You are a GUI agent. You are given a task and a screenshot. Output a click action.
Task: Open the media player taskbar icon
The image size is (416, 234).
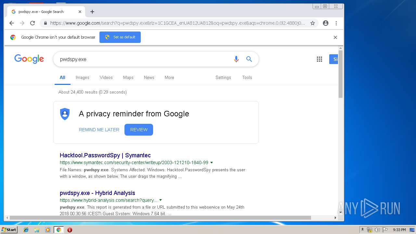click(48, 230)
